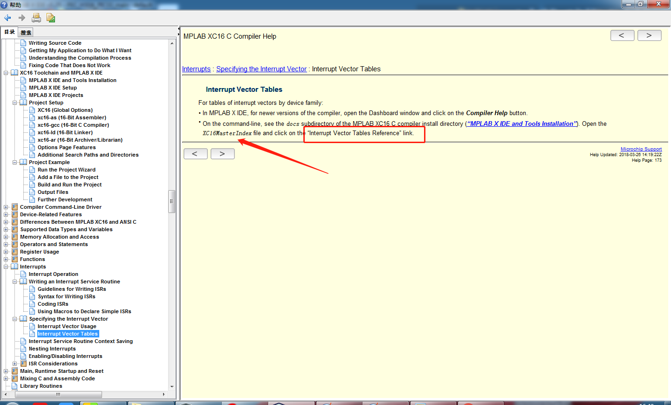Screen dimensions: 671x405
Task: Open Using Macros to Declare Simple ISRs
Action: click(x=84, y=311)
